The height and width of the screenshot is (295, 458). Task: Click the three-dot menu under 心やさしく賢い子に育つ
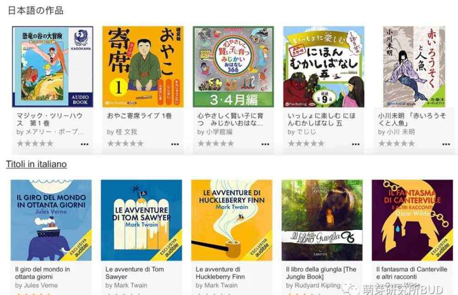265,144
